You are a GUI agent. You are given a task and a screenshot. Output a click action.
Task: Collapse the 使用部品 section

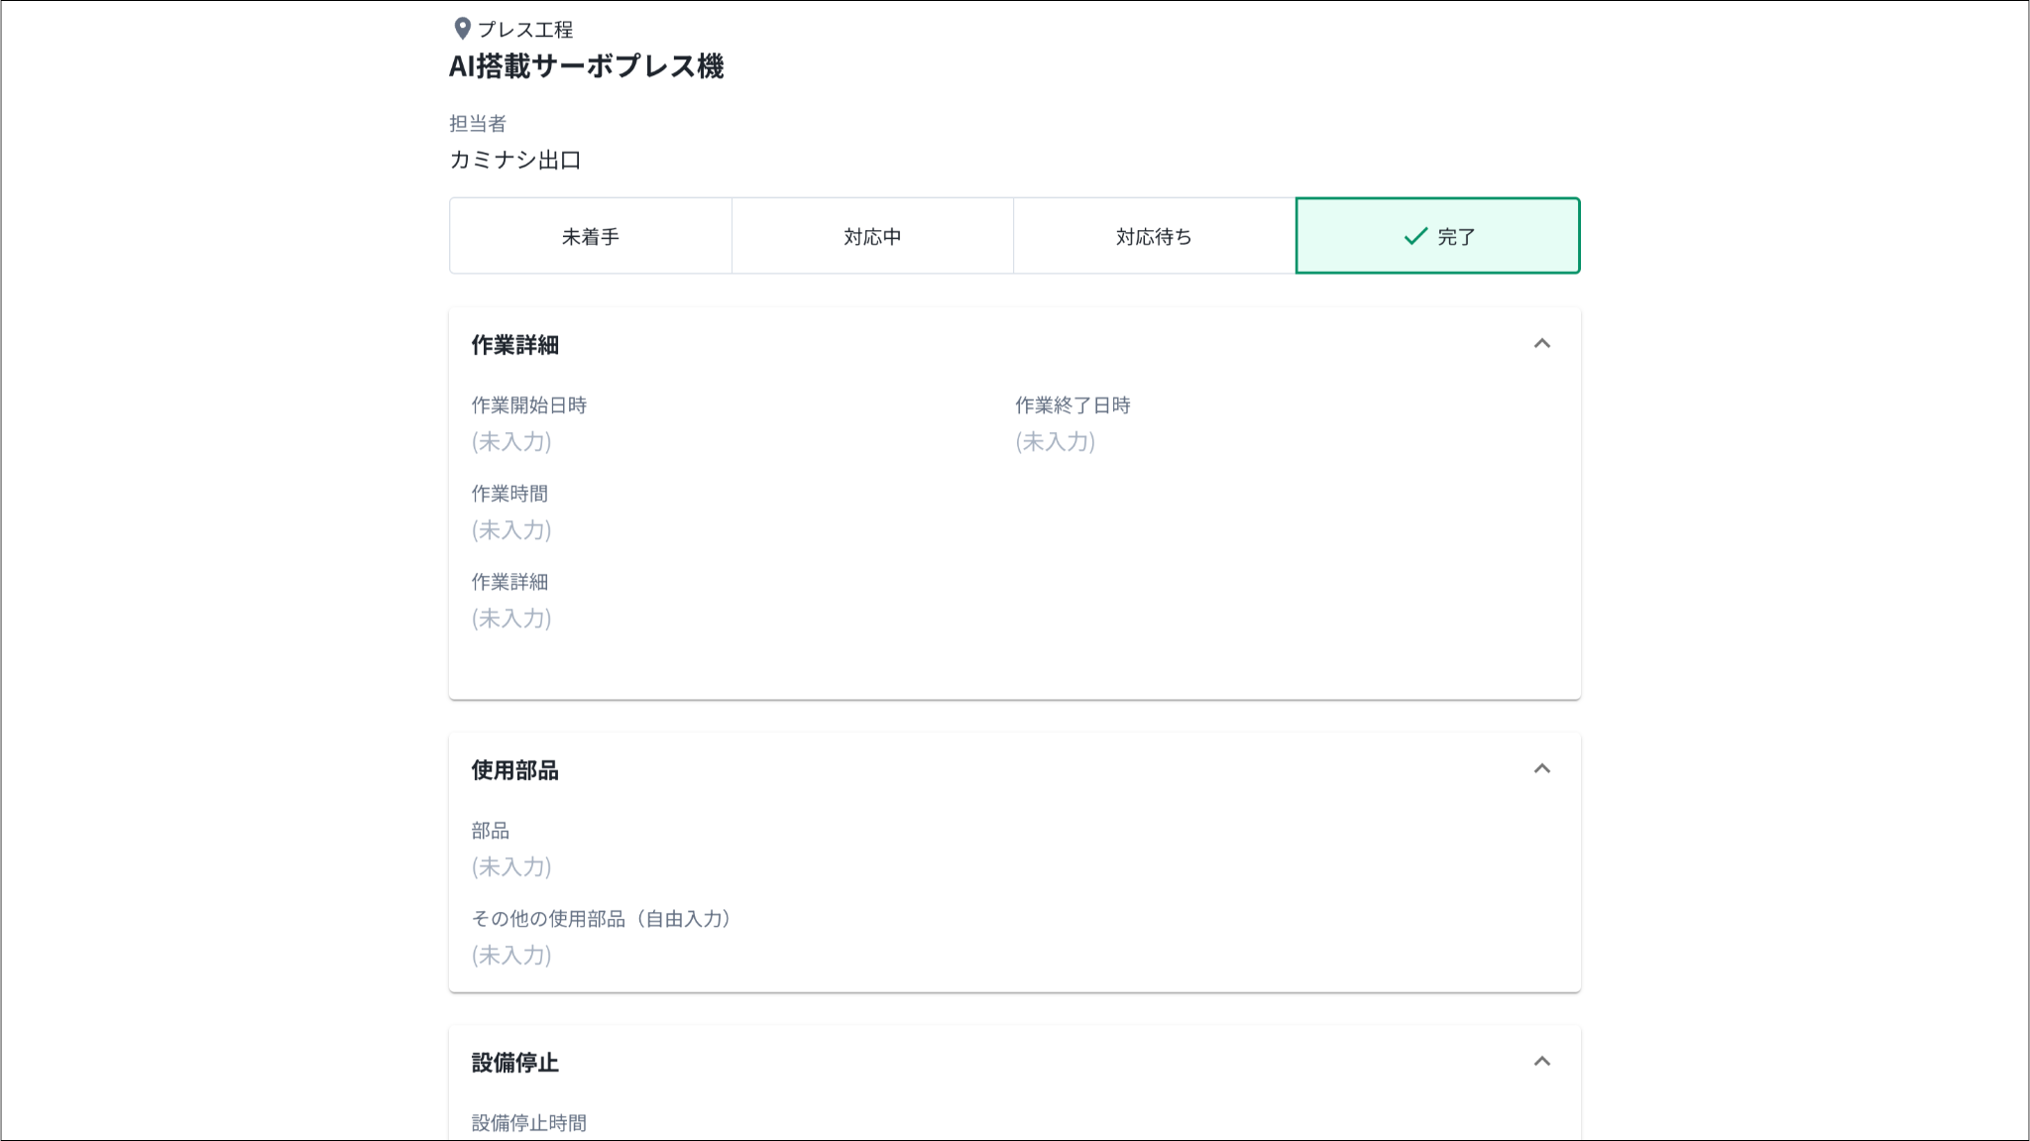(x=1541, y=769)
